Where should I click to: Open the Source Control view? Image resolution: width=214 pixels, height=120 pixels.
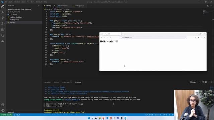pos(3,18)
